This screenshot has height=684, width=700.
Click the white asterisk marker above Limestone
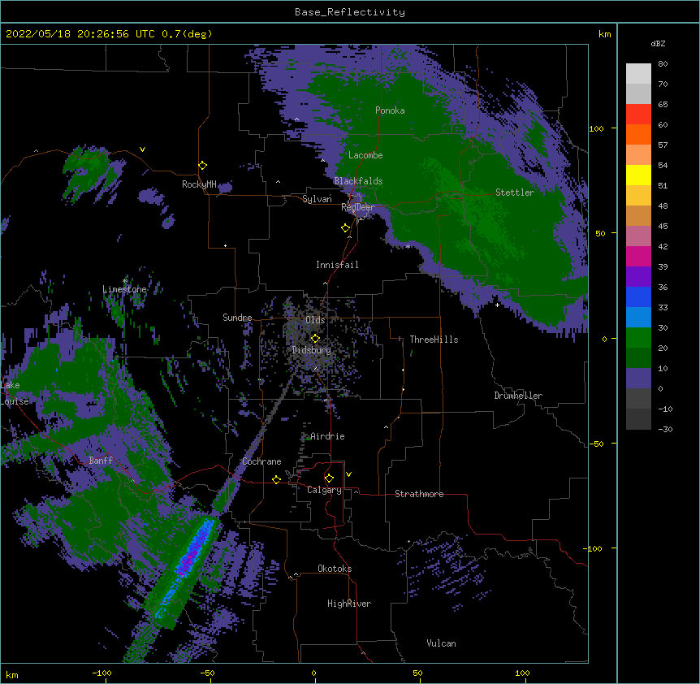point(125,281)
